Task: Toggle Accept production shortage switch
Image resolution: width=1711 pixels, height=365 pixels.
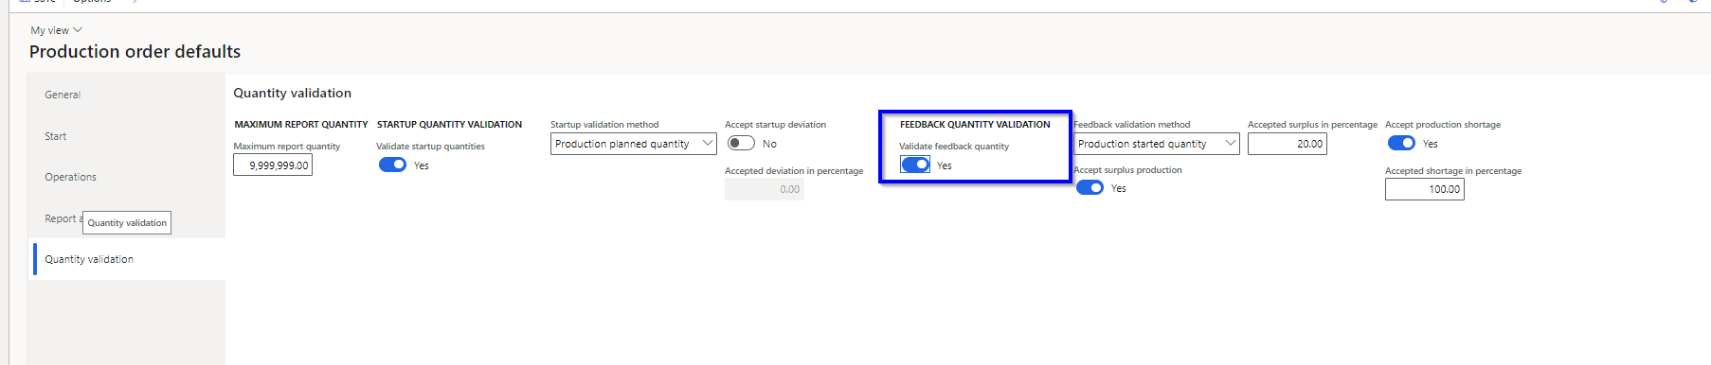Action: coord(1401,143)
